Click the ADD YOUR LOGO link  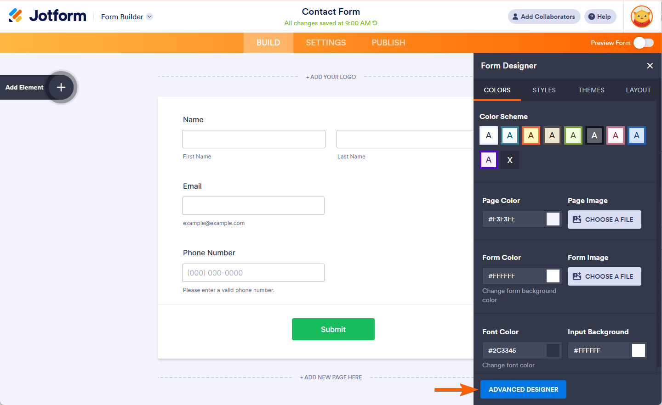pos(331,77)
